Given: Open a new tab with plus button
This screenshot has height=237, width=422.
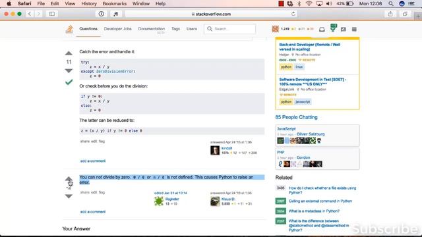Looking at the screenshot, I should 418,16.
